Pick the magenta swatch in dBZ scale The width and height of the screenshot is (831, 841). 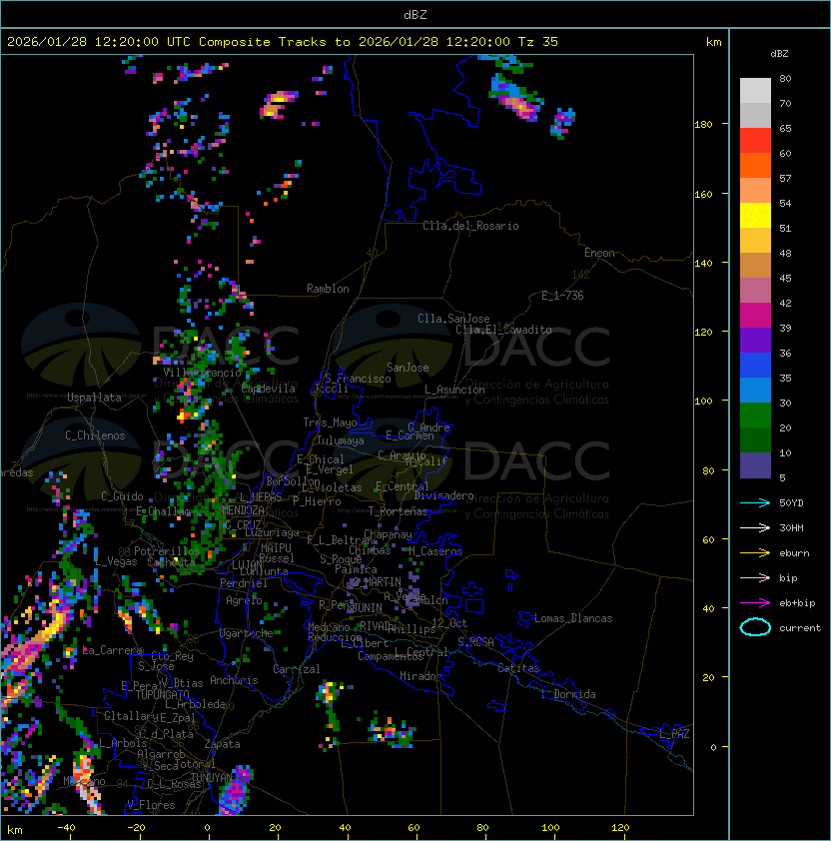tap(755, 316)
